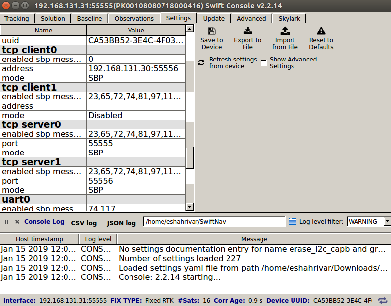Toggle CSV log recording
This screenshot has width=391, height=306.
click(84, 223)
